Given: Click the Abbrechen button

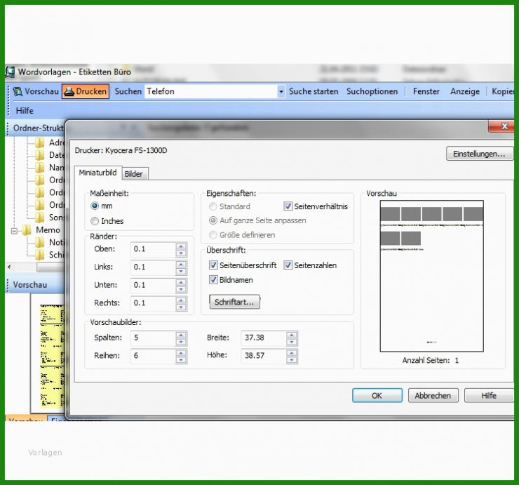Looking at the screenshot, I should [x=433, y=396].
